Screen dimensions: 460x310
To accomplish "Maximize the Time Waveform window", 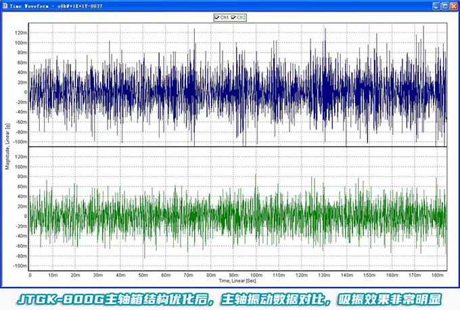I will point(444,5).
